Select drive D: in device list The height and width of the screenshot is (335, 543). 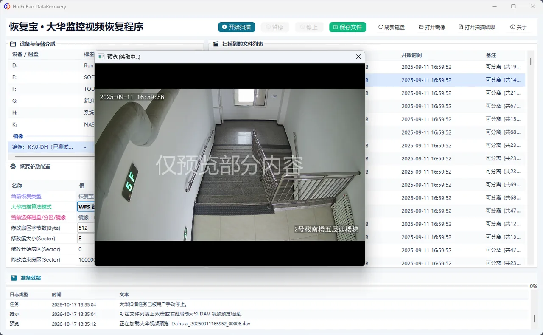coord(51,65)
